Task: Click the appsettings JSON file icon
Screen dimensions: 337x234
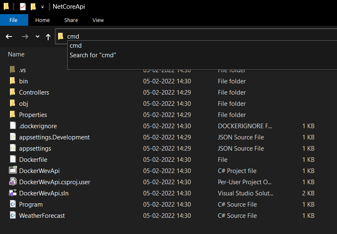Action: pyautogui.click(x=12, y=148)
